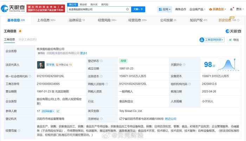
Task: Select the 查老板 search tab
Action: (x=83, y=5)
